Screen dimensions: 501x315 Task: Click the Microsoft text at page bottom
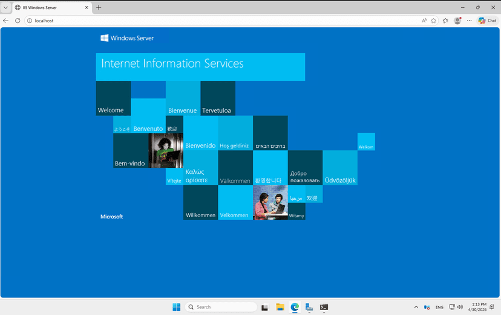click(x=111, y=217)
